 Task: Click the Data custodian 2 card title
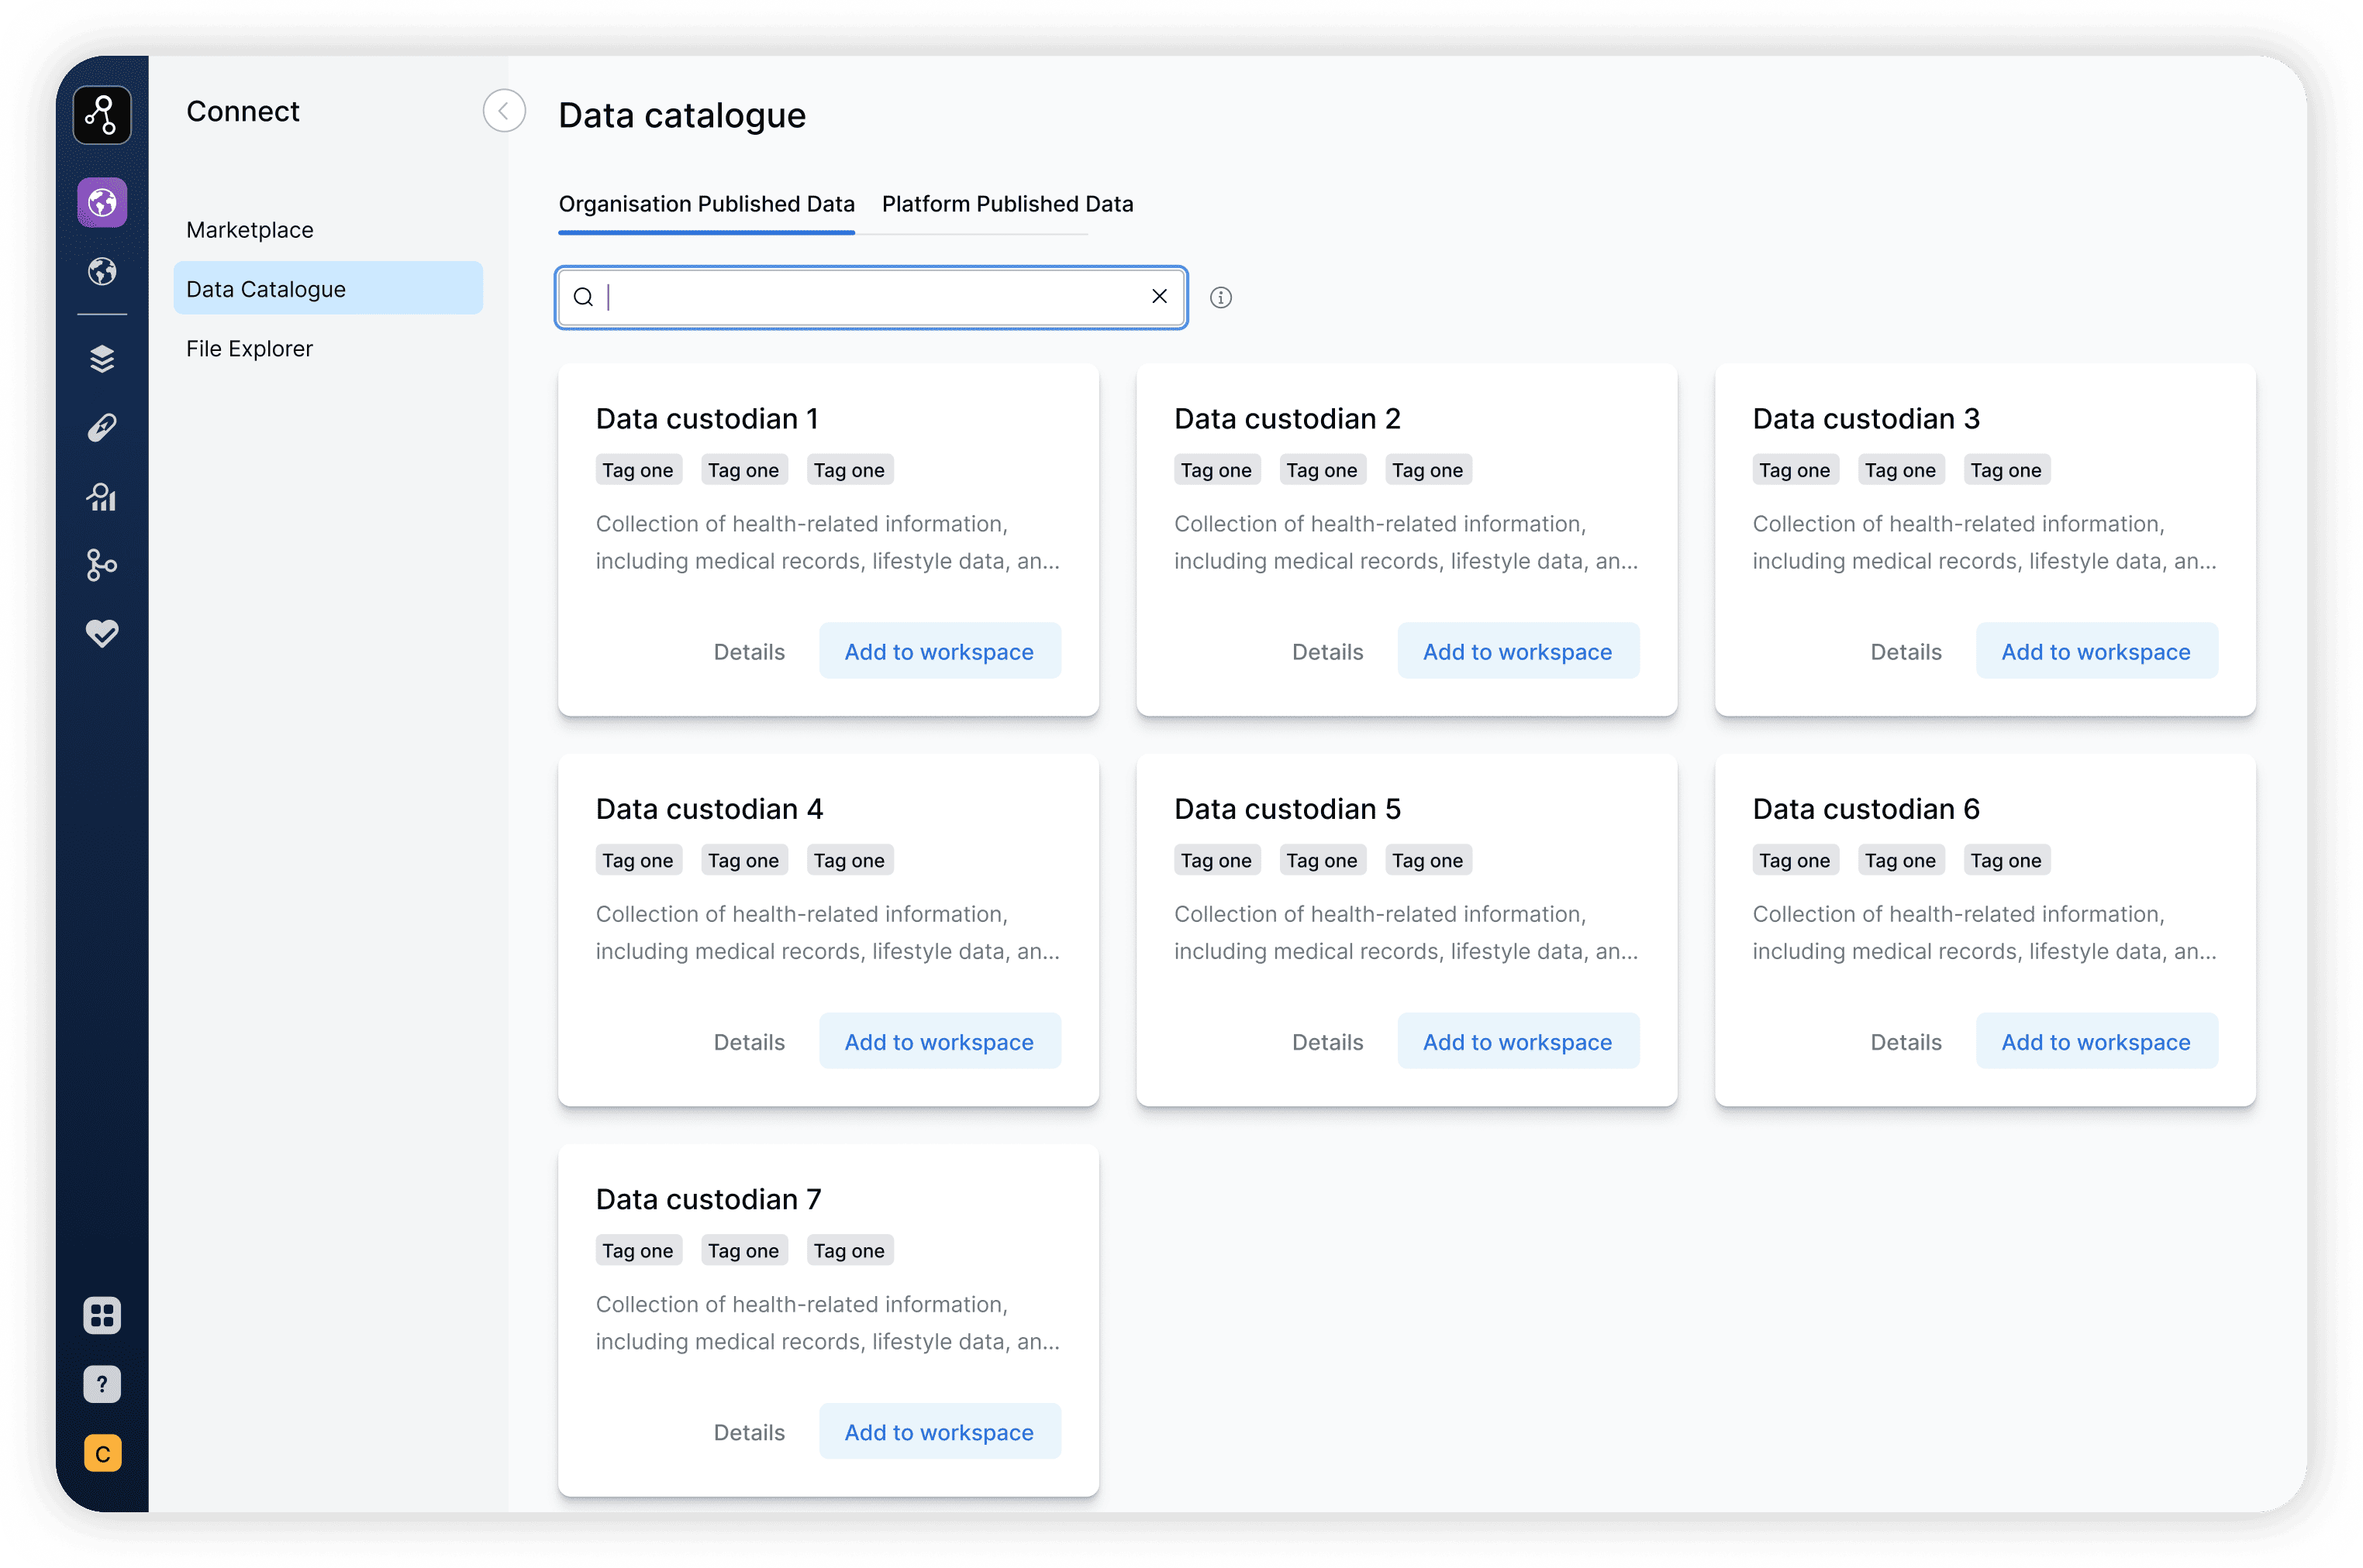click(x=1288, y=418)
